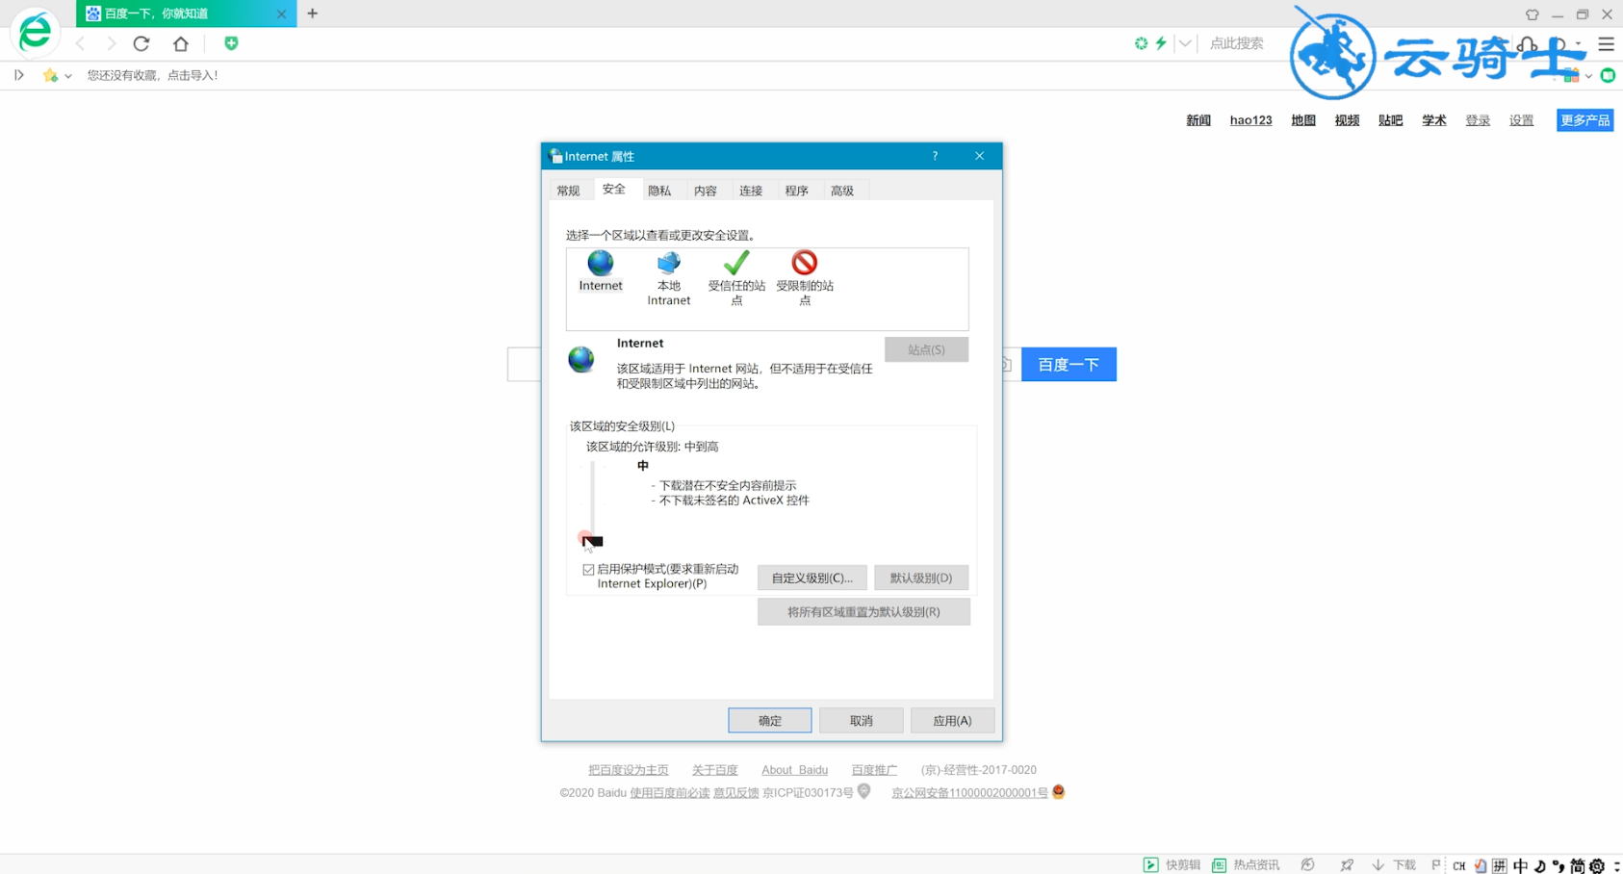Click 您还没有收藏，点击导入 link
The height and width of the screenshot is (874, 1623).
pos(153,75)
